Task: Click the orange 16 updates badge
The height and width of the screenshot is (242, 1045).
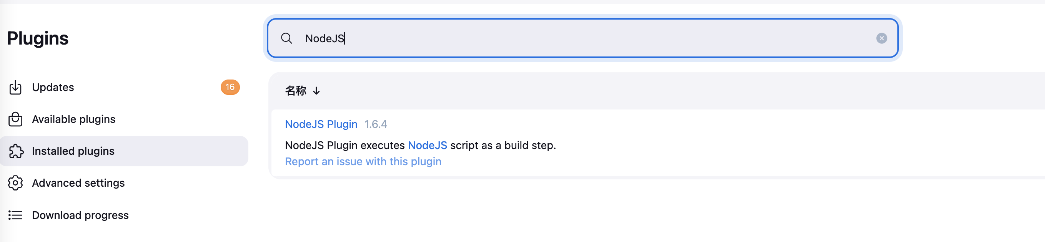Action: pyautogui.click(x=230, y=87)
